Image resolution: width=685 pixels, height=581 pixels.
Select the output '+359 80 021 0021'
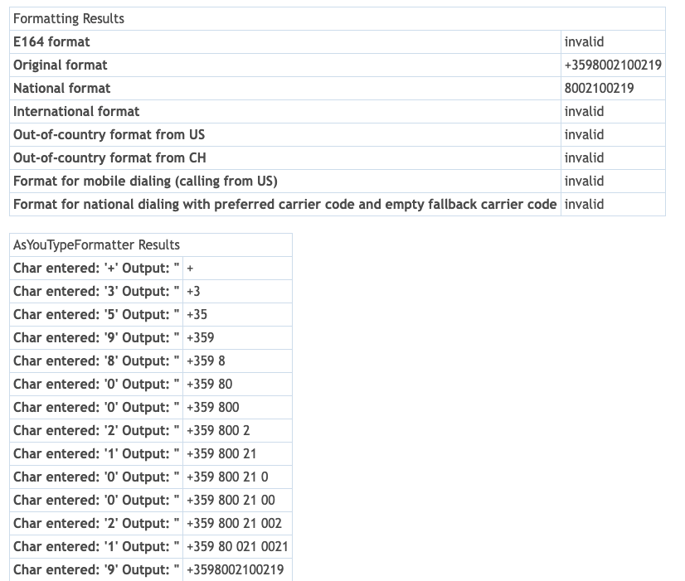click(x=237, y=546)
